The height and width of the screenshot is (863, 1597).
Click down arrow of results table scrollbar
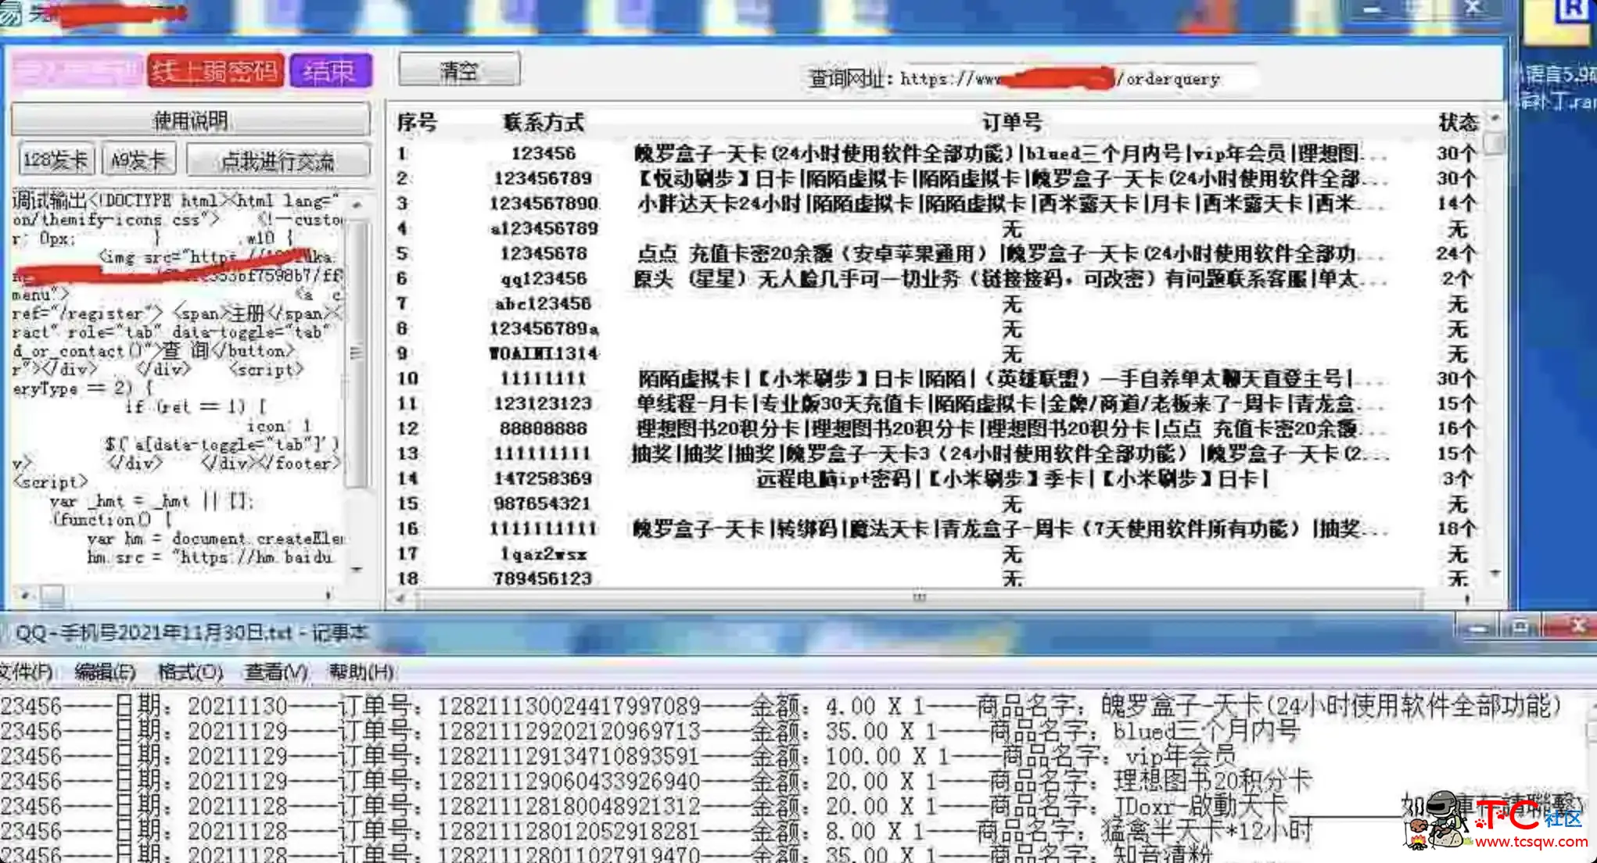(x=1495, y=574)
